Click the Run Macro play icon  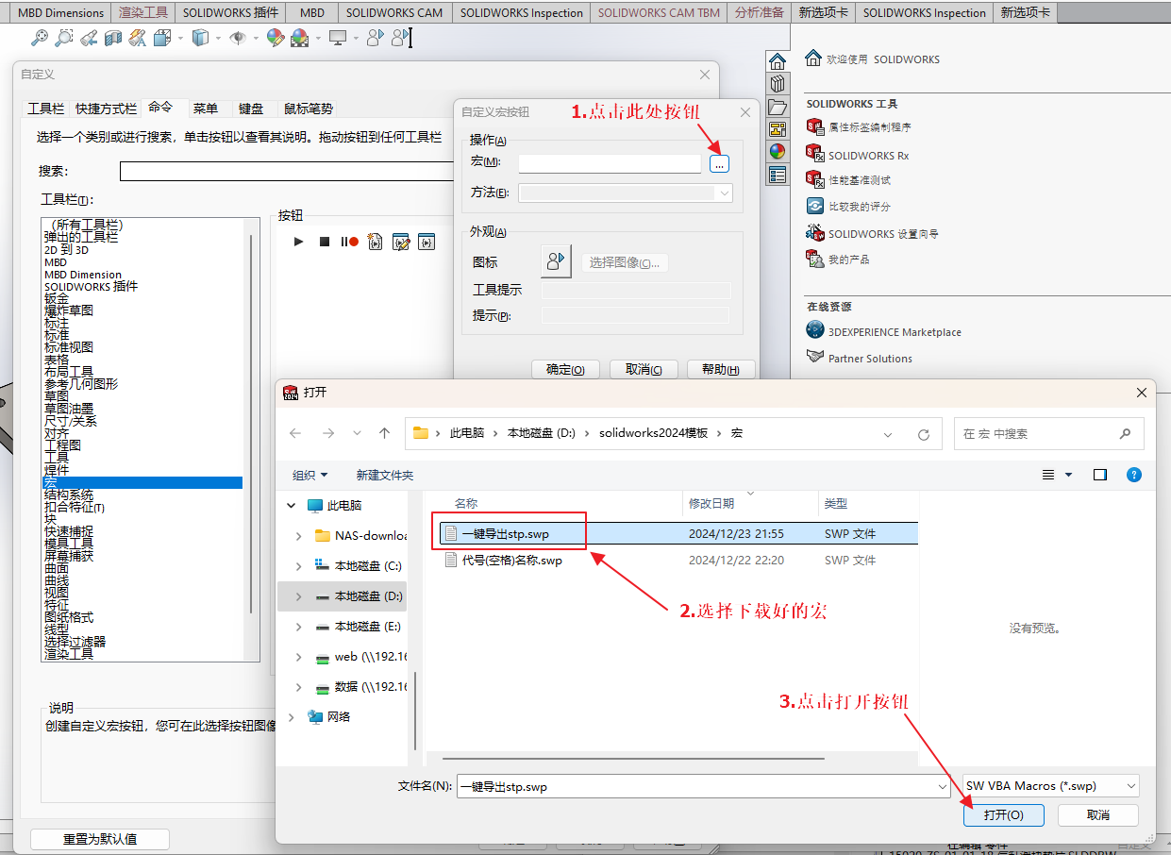(299, 243)
